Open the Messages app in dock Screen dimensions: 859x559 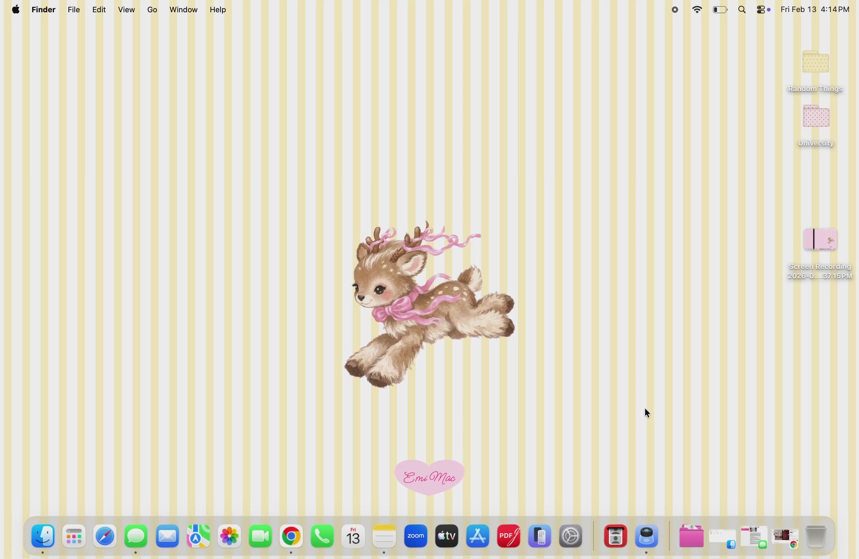136,536
